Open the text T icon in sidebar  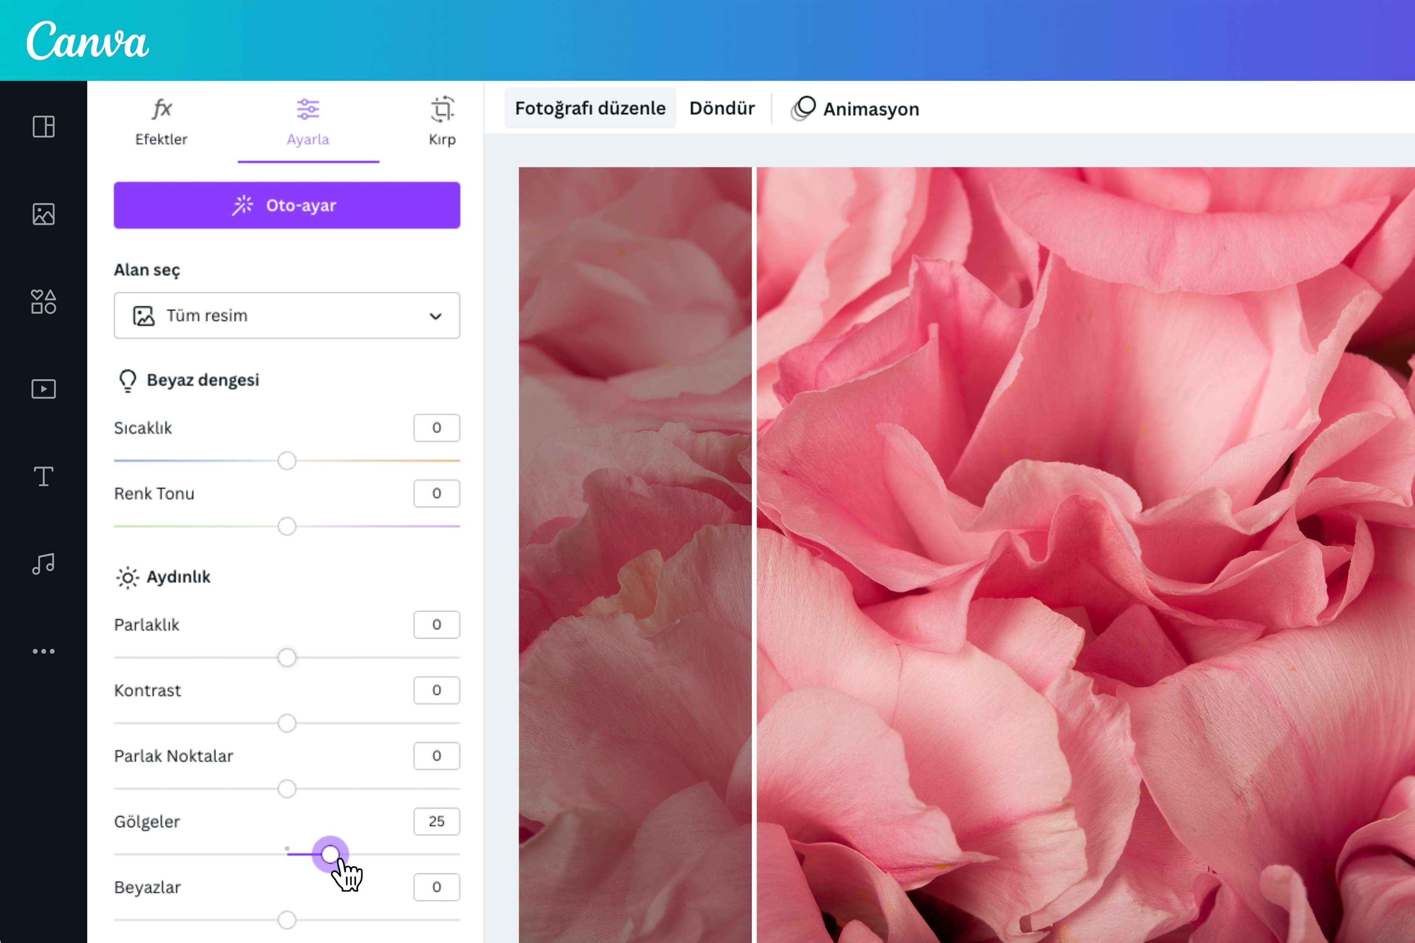(x=43, y=476)
